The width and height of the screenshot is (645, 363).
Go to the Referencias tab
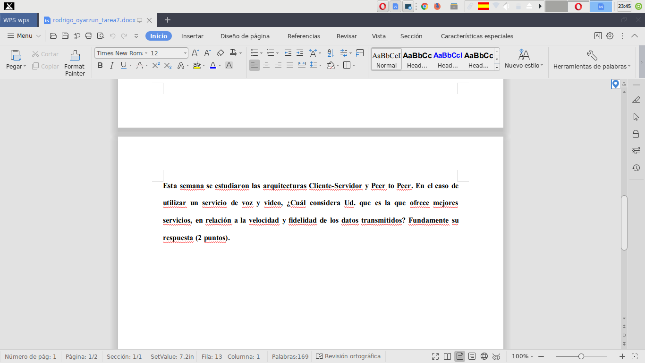pos(304,36)
